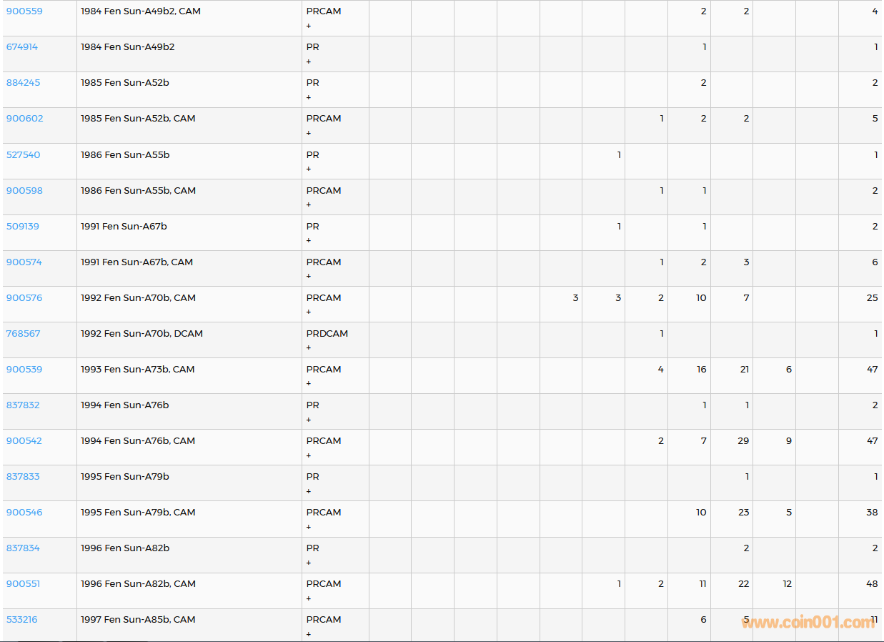Select coin link 509139
The width and height of the screenshot is (884, 642).
(x=23, y=227)
